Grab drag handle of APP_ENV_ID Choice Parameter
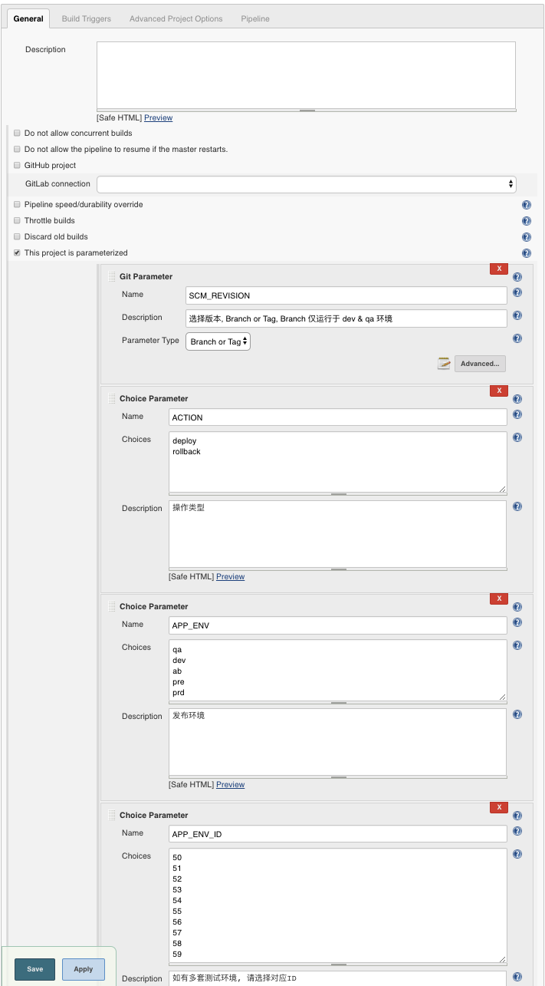Image resolution: width=545 pixels, height=986 pixels. [x=112, y=815]
